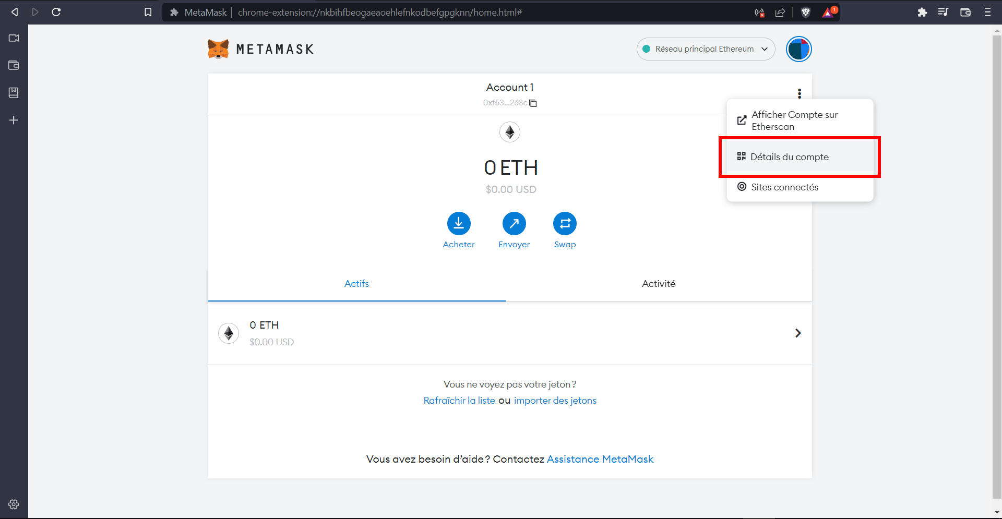Click the browser address bar URL
Image resolution: width=1002 pixels, height=519 pixels.
pos(380,12)
